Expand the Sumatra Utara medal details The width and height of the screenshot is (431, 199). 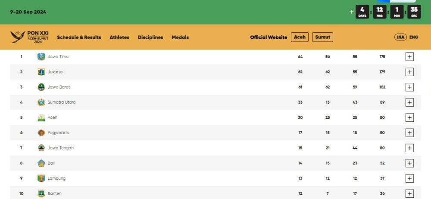pos(409,102)
